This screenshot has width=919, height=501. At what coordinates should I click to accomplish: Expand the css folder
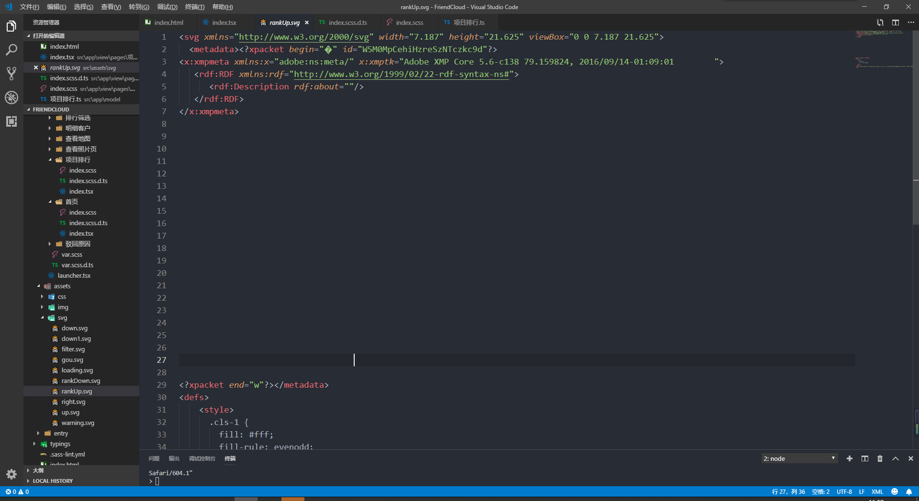[62, 296]
